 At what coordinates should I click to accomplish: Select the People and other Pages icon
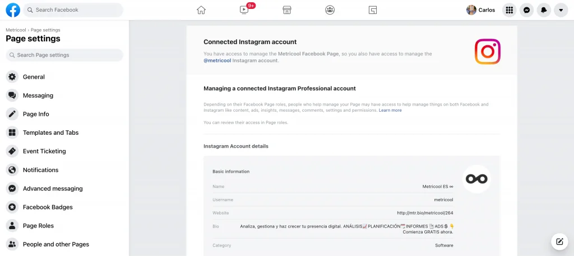12,244
